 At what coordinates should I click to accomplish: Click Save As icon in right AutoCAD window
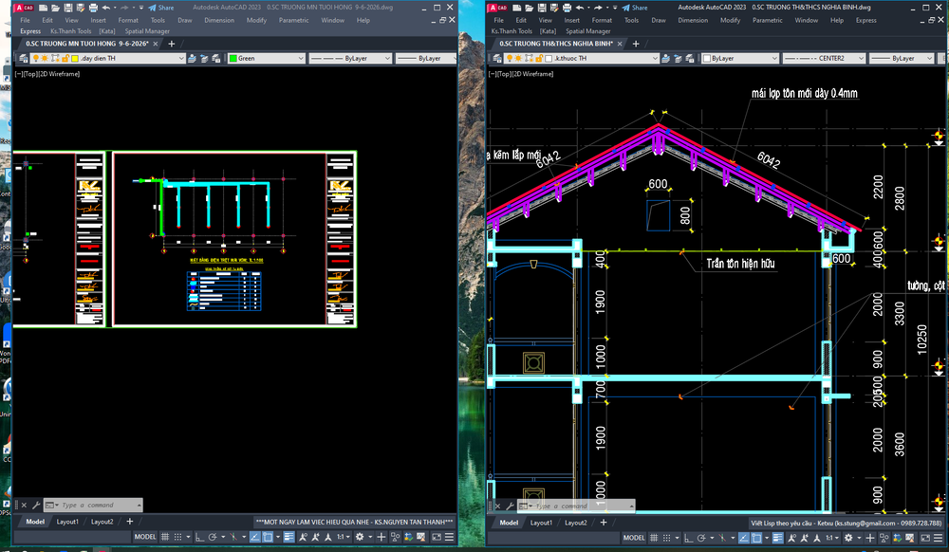click(x=554, y=8)
